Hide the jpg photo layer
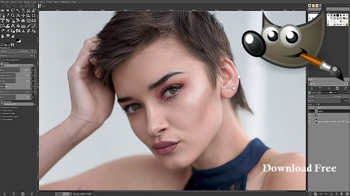 coord(309,122)
